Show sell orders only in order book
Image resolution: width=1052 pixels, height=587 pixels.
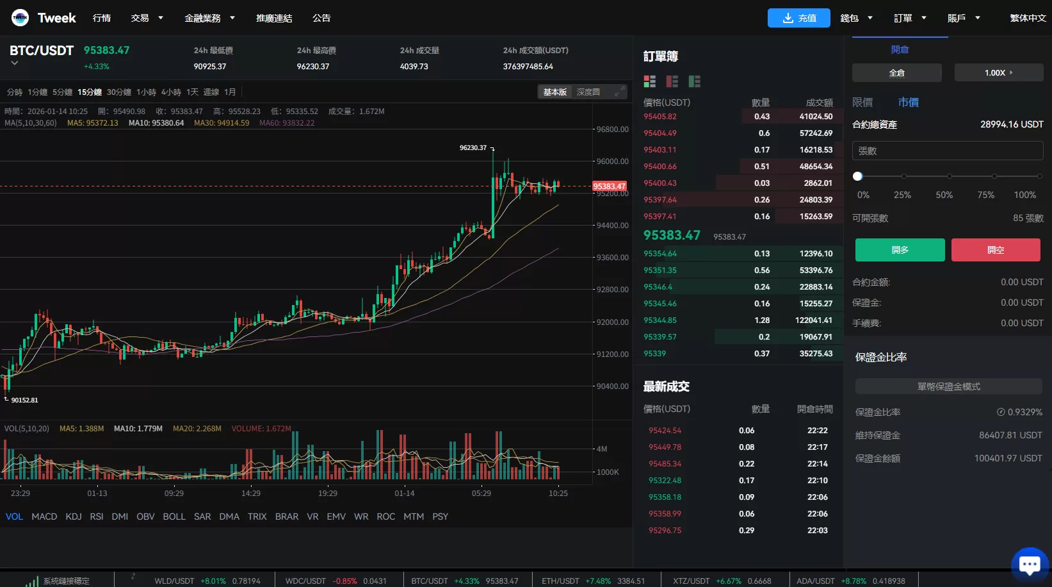click(x=672, y=81)
